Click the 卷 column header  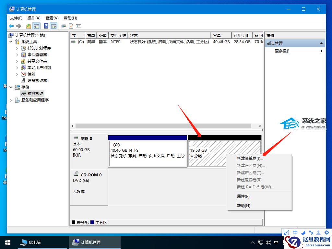[77, 35]
